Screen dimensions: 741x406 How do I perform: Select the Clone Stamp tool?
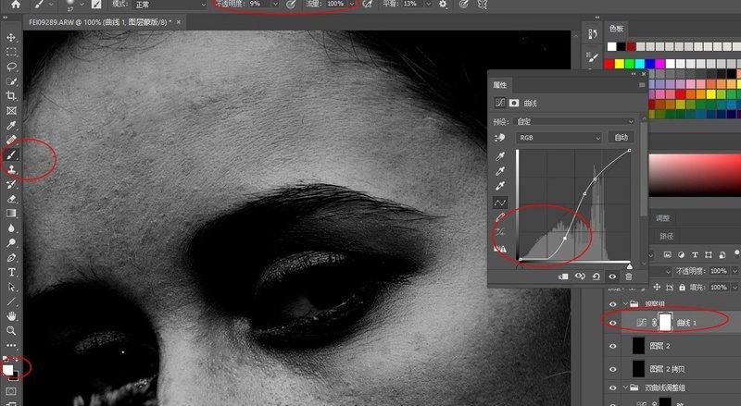[x=11, y=169]
